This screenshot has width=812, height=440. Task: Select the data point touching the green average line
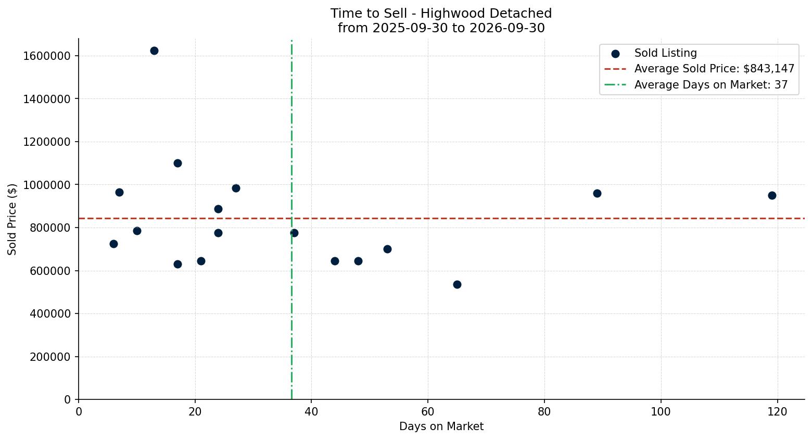coord(294,233)
